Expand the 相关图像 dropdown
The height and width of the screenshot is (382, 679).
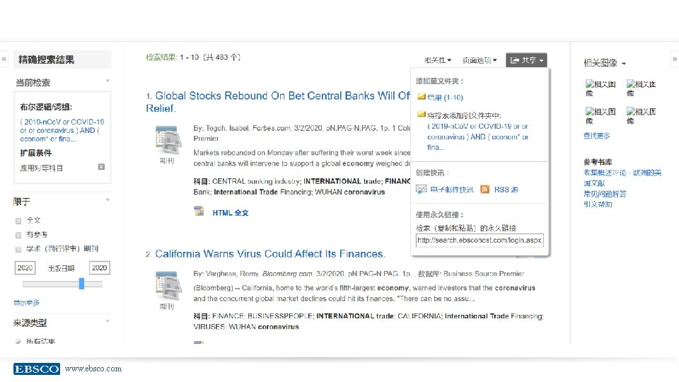pyautogui.click(x=605, y=63)
